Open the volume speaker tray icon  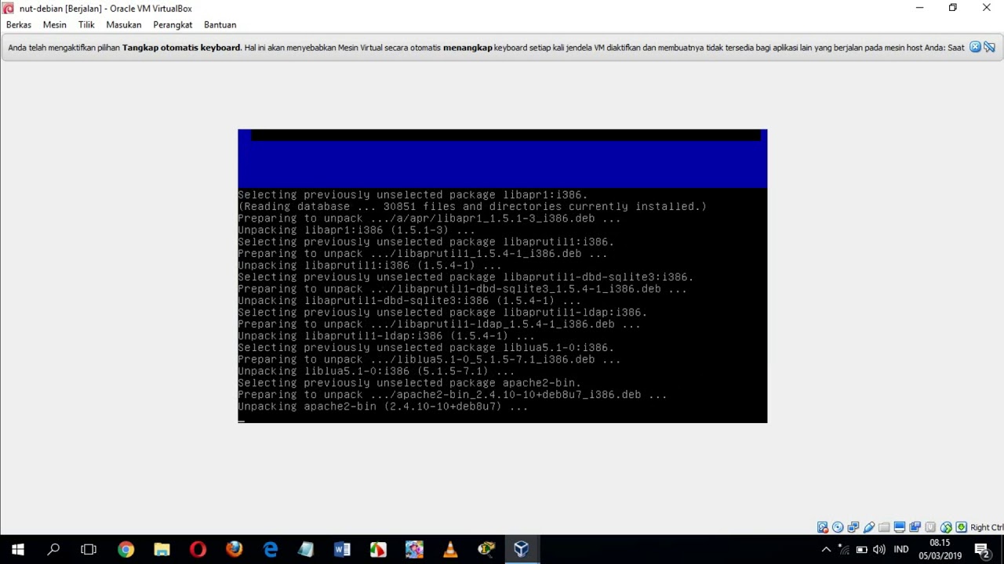coord(878,550)
